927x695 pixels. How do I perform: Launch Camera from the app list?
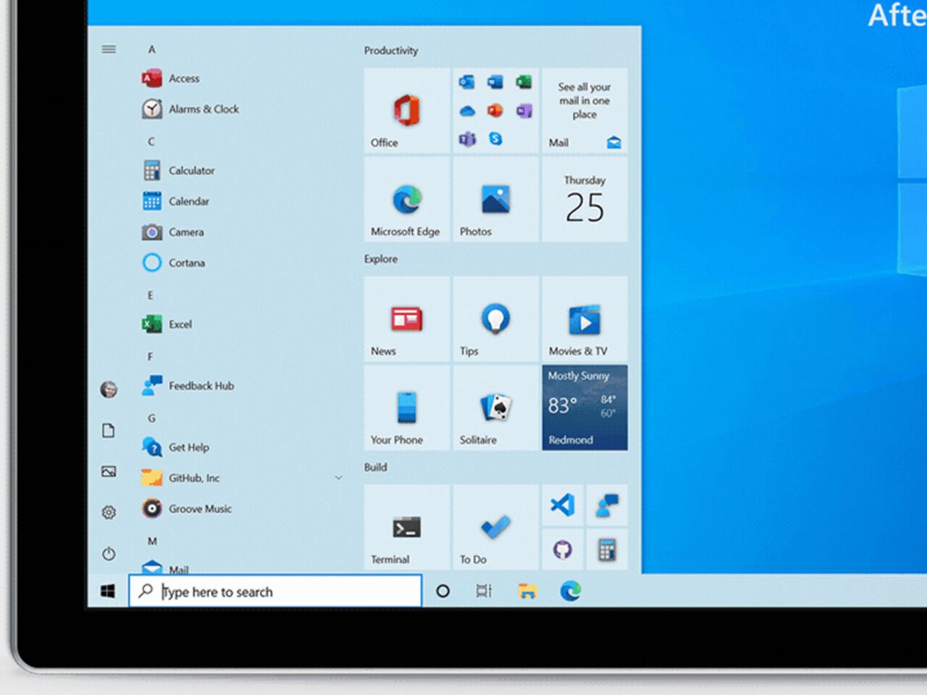[173, 232]
